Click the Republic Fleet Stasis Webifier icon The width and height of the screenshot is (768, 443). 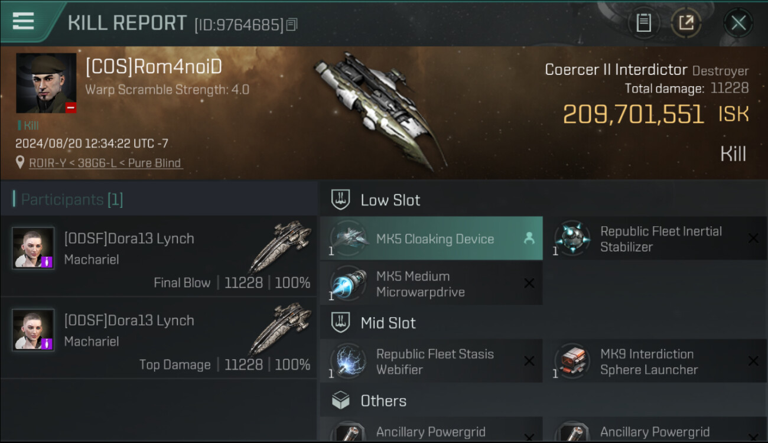coord(348,361)
